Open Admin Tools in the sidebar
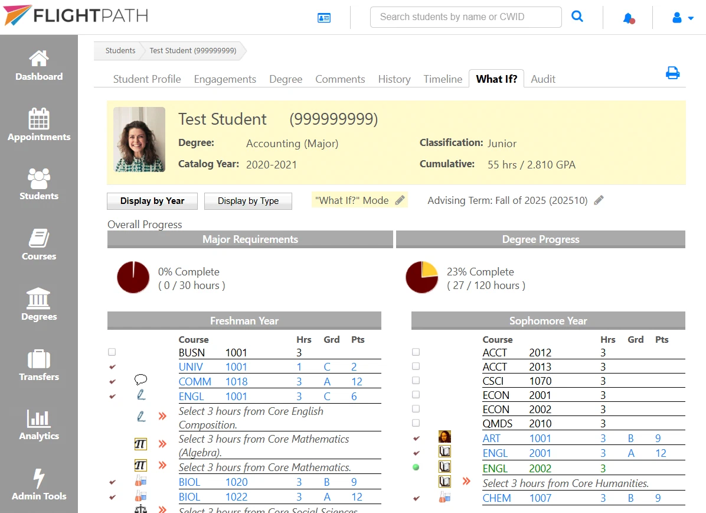This screenshot has width=706, height=513. (39, 485)
